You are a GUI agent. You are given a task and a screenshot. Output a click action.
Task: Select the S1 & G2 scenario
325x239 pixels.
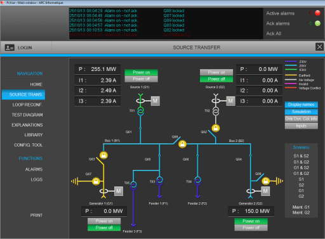click(x=301, y=162)
